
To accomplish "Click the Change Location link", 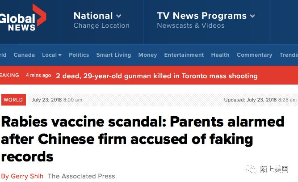I will tap(101, 26).
